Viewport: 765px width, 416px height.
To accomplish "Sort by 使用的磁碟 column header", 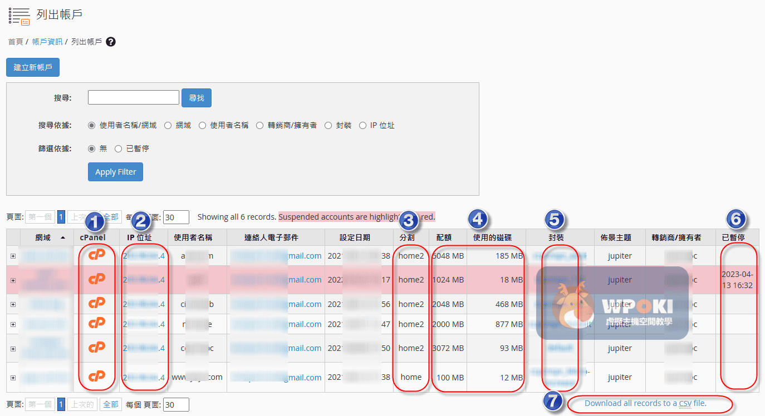I will coord(496,237).
